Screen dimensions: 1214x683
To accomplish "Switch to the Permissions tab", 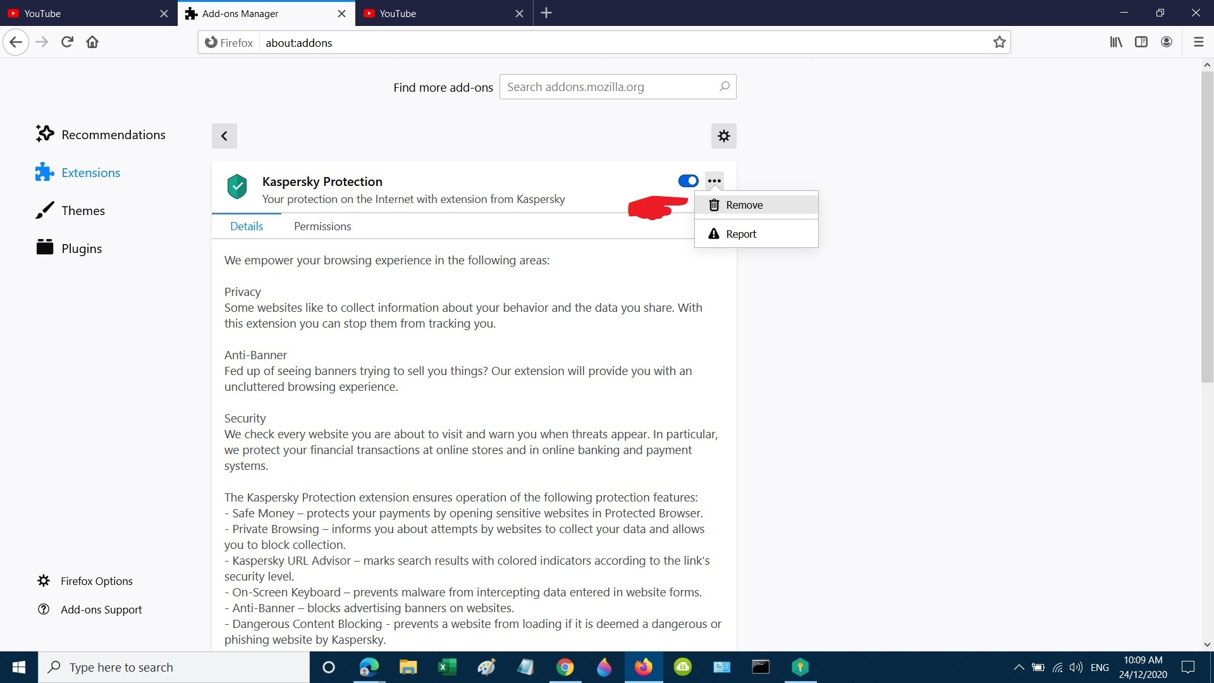I will tap(322, 226).
